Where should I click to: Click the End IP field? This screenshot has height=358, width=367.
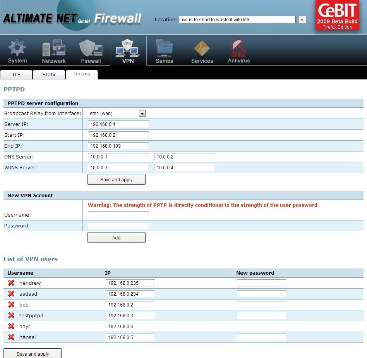118,146
